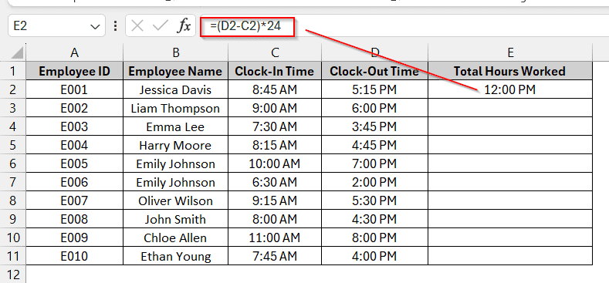Viewport: 609px width, 283px height.
Task: Click the formula bar text =(D2-C2)*24
Action: (245, 26)
